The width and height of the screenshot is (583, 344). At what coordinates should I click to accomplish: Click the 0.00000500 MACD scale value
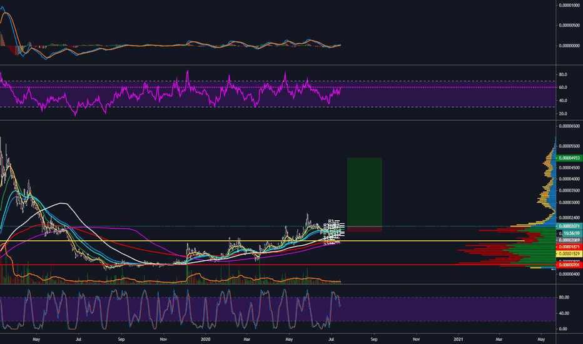[569, 25]
